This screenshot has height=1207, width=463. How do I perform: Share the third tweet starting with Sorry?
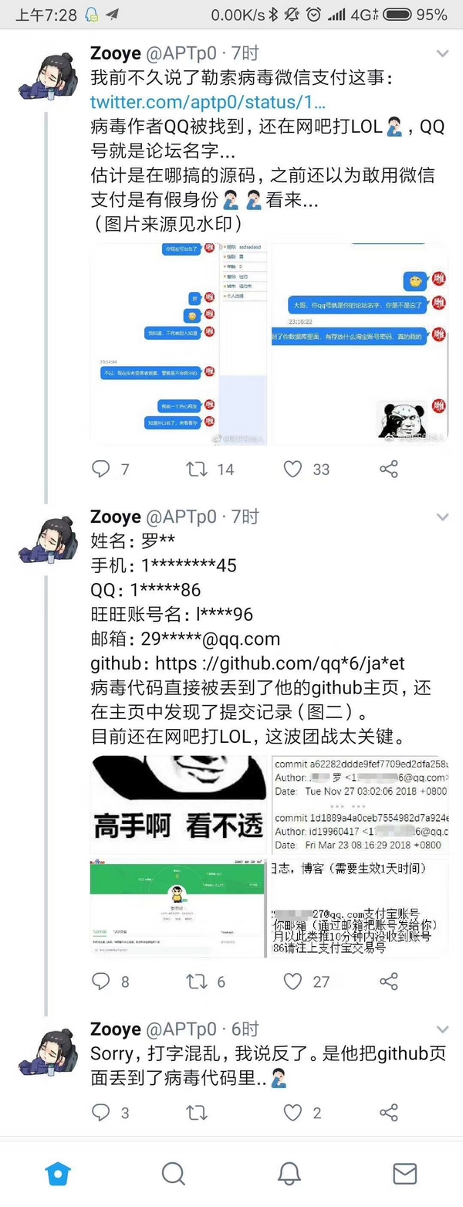[389, 1112]
